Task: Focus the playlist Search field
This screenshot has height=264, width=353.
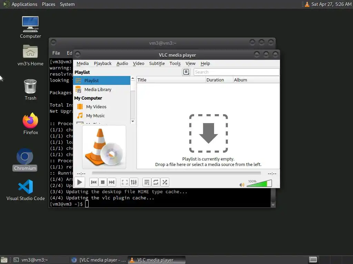Action: click(x=236, y=72)
